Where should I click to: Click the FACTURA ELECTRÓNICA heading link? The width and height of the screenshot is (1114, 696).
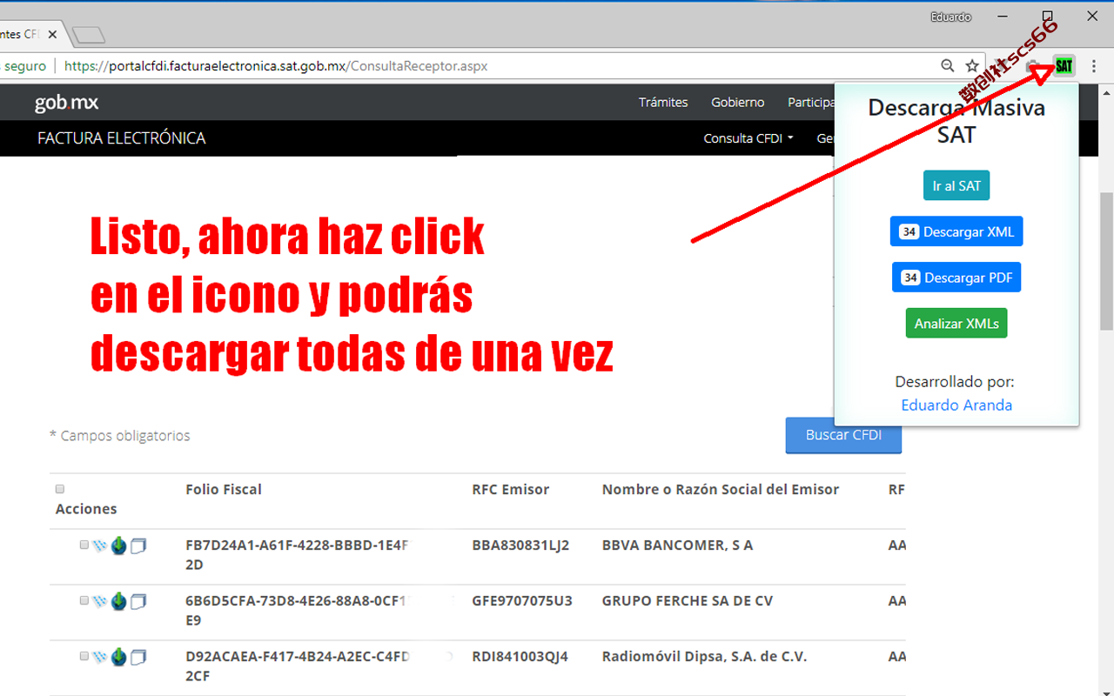point(122,138)
